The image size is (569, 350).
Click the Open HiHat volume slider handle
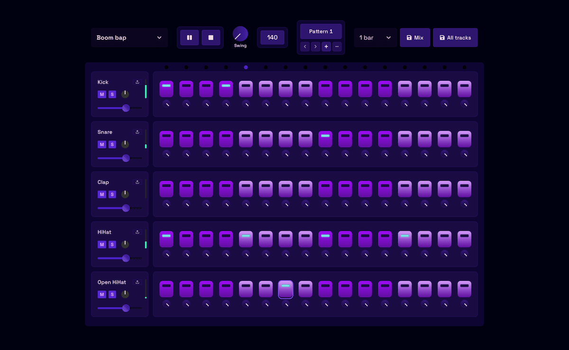click(x=126, y=308)
